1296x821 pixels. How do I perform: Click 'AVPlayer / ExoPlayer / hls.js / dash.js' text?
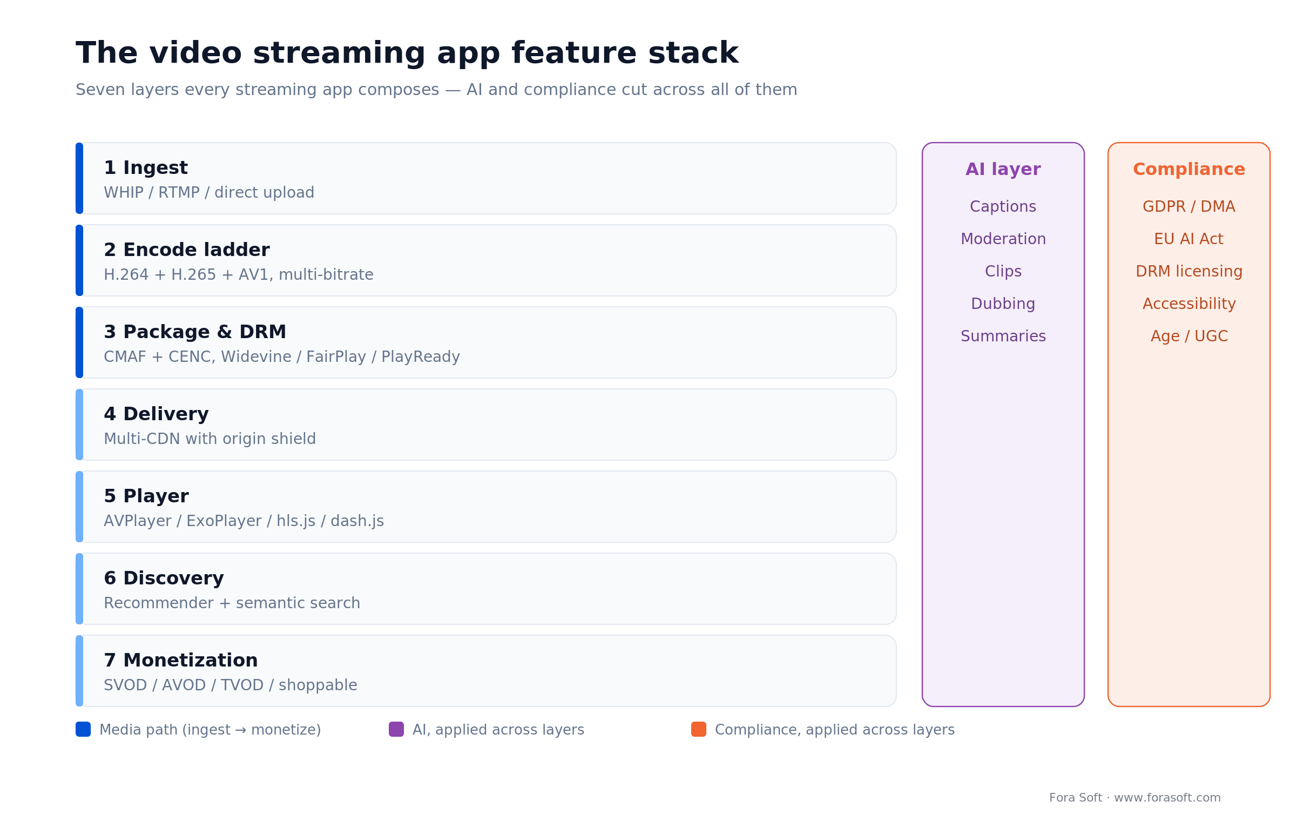point(244,521)
